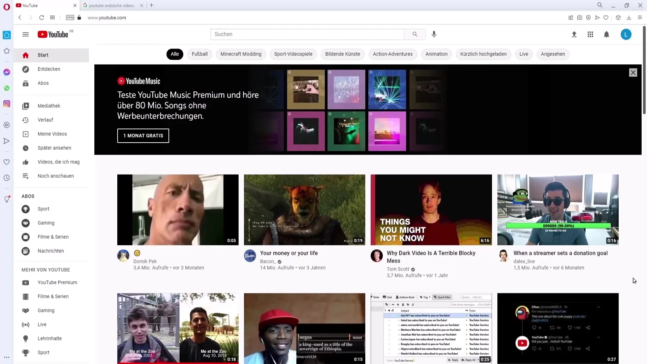Open Start in the sidebar
The width and height of the screenshot is (647, 364).
click(51, 55)
